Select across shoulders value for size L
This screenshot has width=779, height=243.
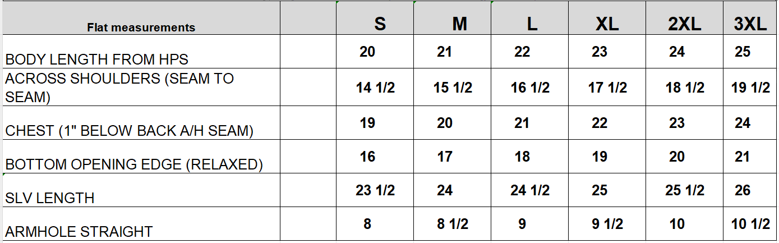(530, 88)
